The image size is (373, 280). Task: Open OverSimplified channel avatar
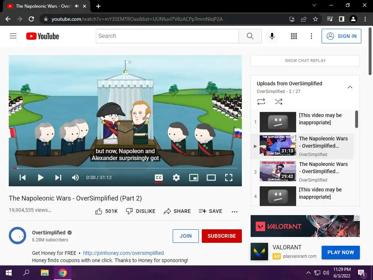click(x=17, y=236)
